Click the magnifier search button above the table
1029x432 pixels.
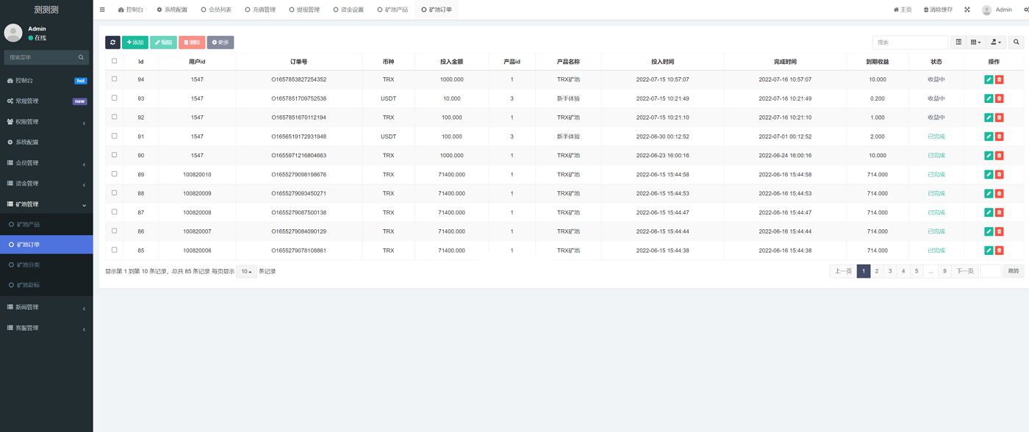[1016, 43]
